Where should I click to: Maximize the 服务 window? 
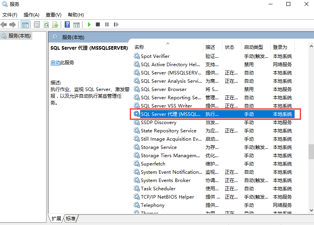tap(288, 4)
